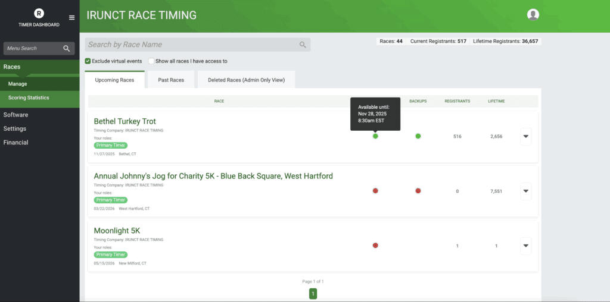The image size is (610, 302).
Task: Click the Races: 44 statistic
Action: [391, 41]
